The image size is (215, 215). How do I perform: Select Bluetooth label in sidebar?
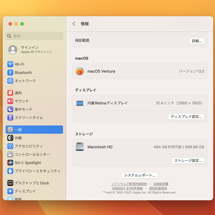tap(23, 72)
